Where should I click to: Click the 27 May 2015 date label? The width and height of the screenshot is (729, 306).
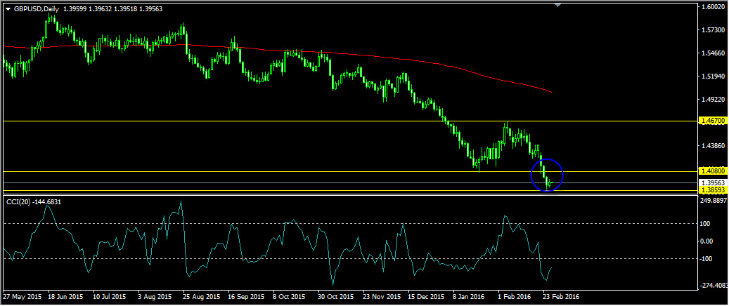[x=21, y=295]
